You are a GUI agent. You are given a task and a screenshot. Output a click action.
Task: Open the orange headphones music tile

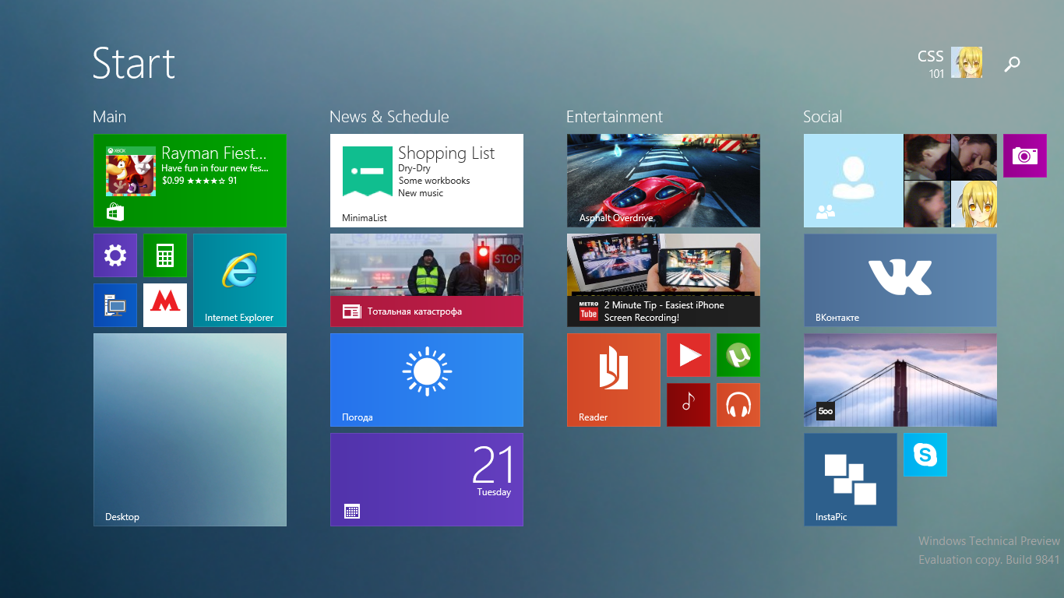(x=738, y=405)
